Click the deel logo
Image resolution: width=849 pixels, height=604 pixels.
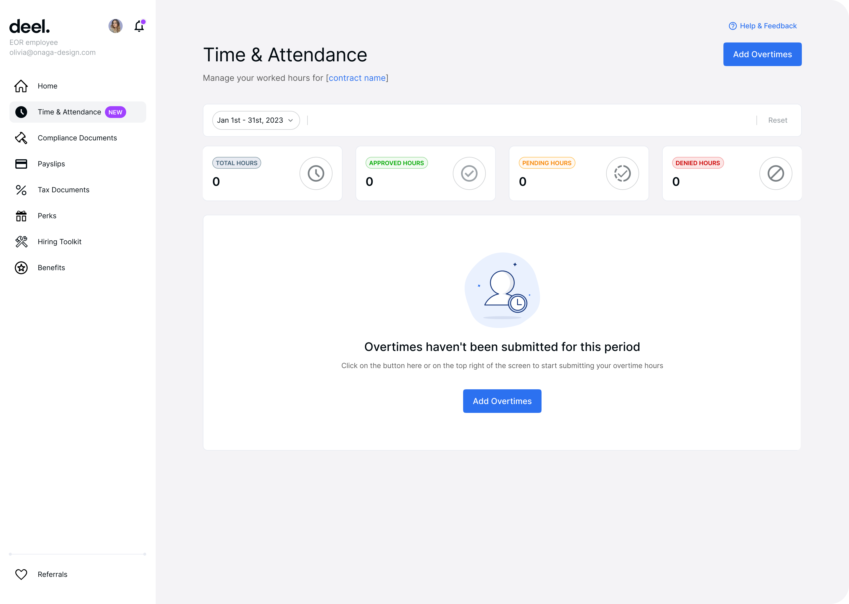(x=29, y=27)
